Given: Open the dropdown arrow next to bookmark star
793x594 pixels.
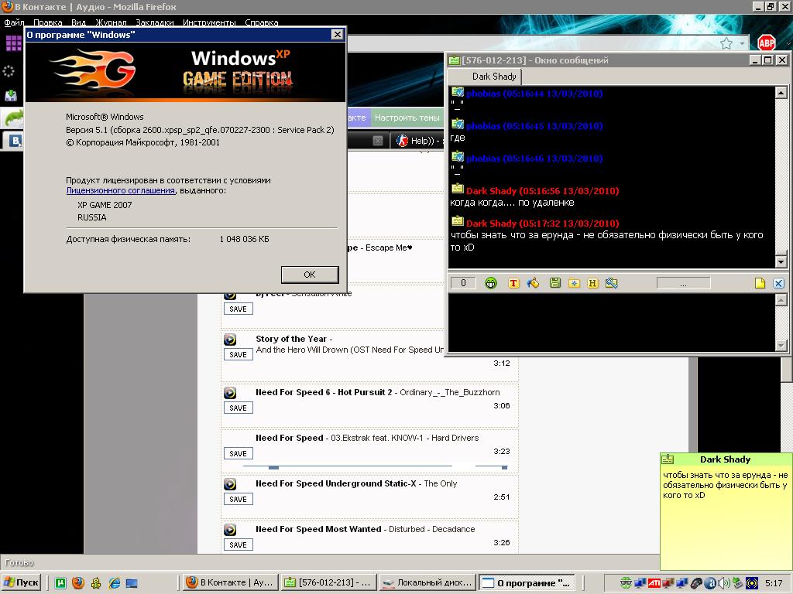Looking at the screenshot, I should [742, 43].
